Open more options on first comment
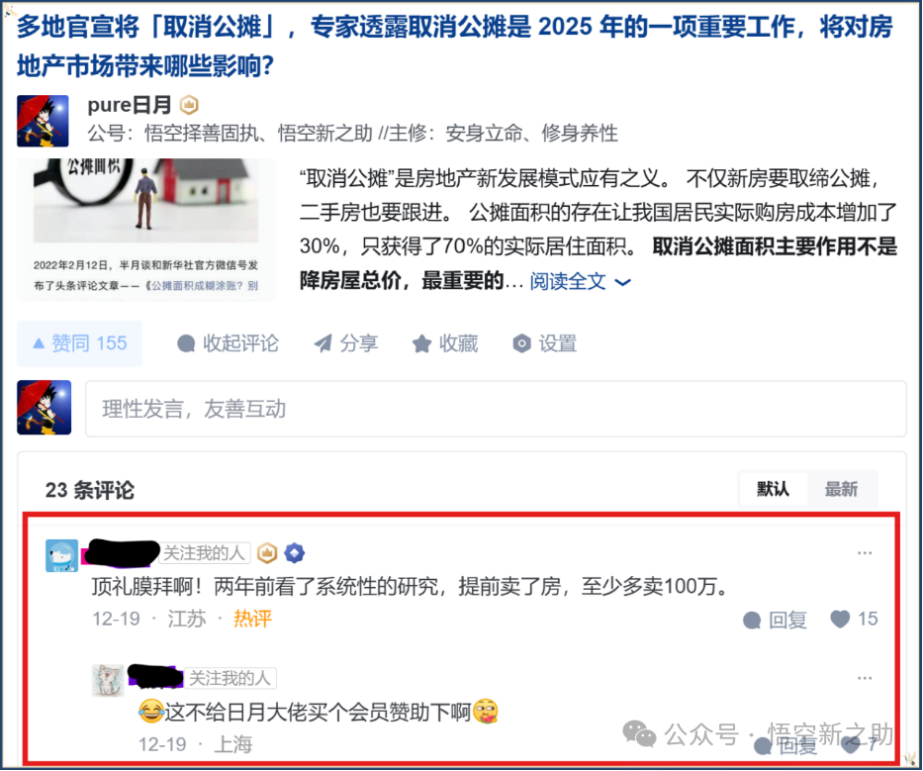This screenshot has width=923, height=771. click(864, 552)
